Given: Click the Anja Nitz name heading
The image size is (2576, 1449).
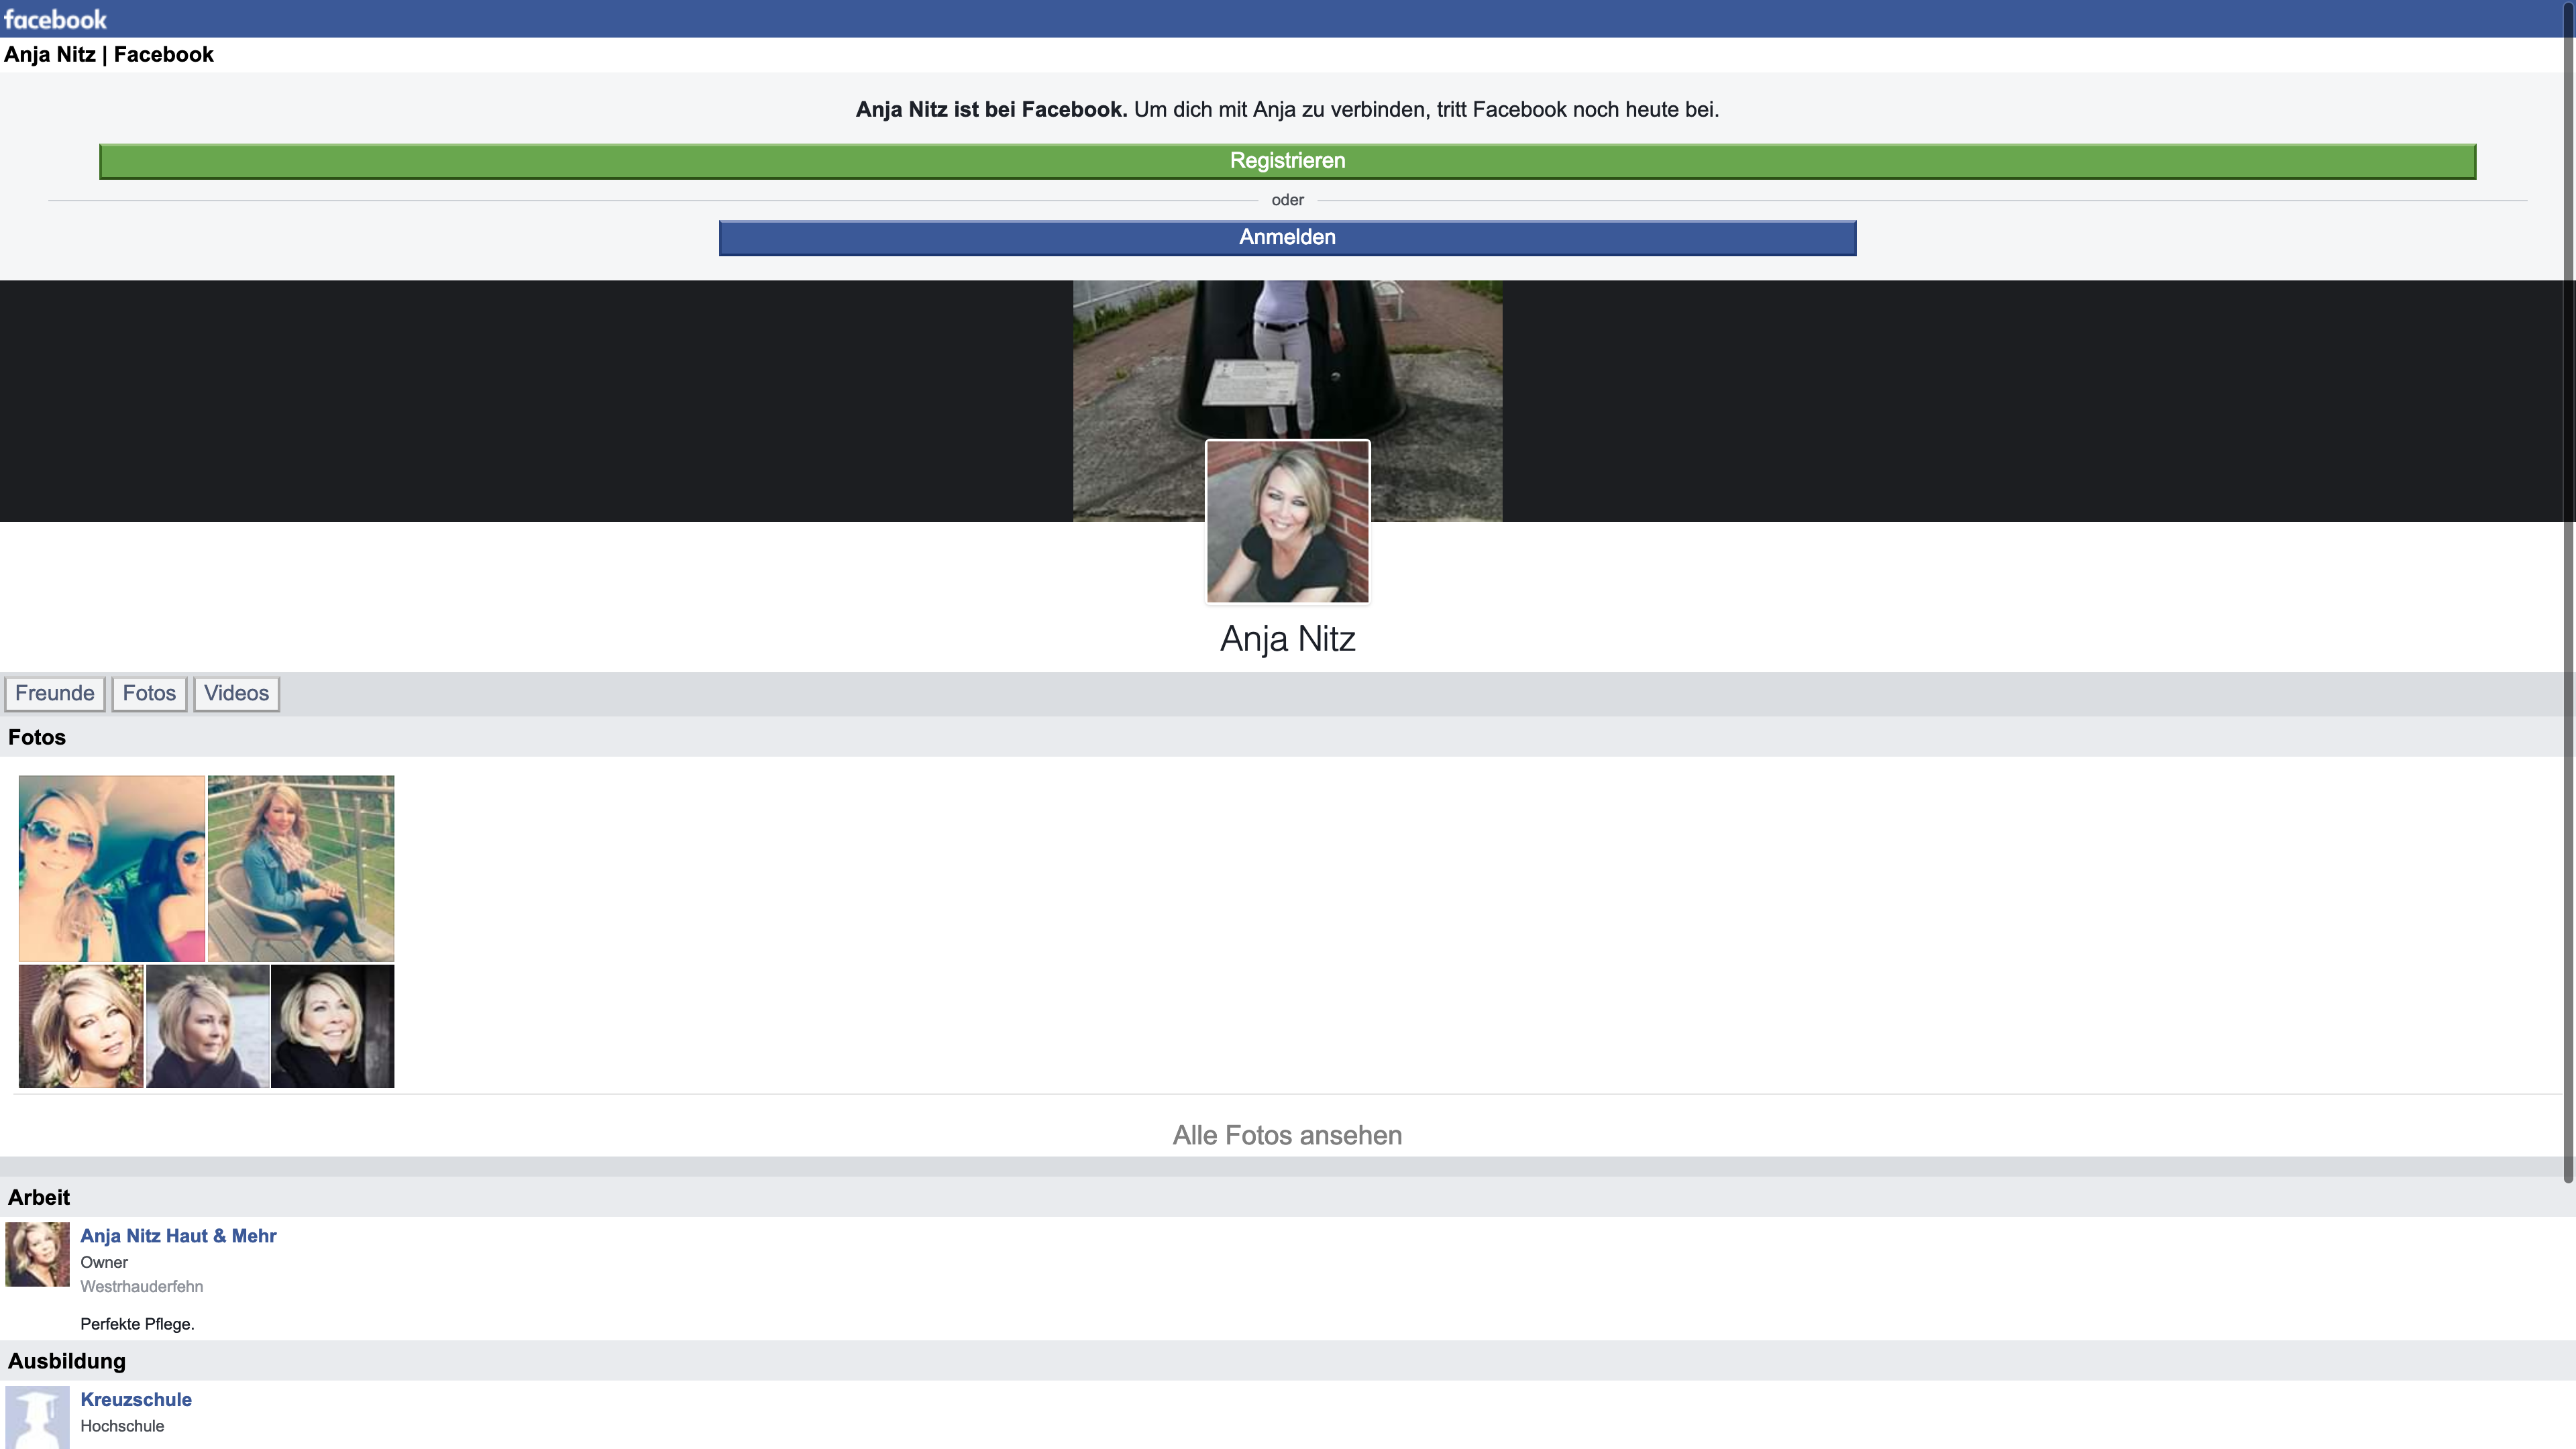Looking at the screenshot, I should [1287, 639].
